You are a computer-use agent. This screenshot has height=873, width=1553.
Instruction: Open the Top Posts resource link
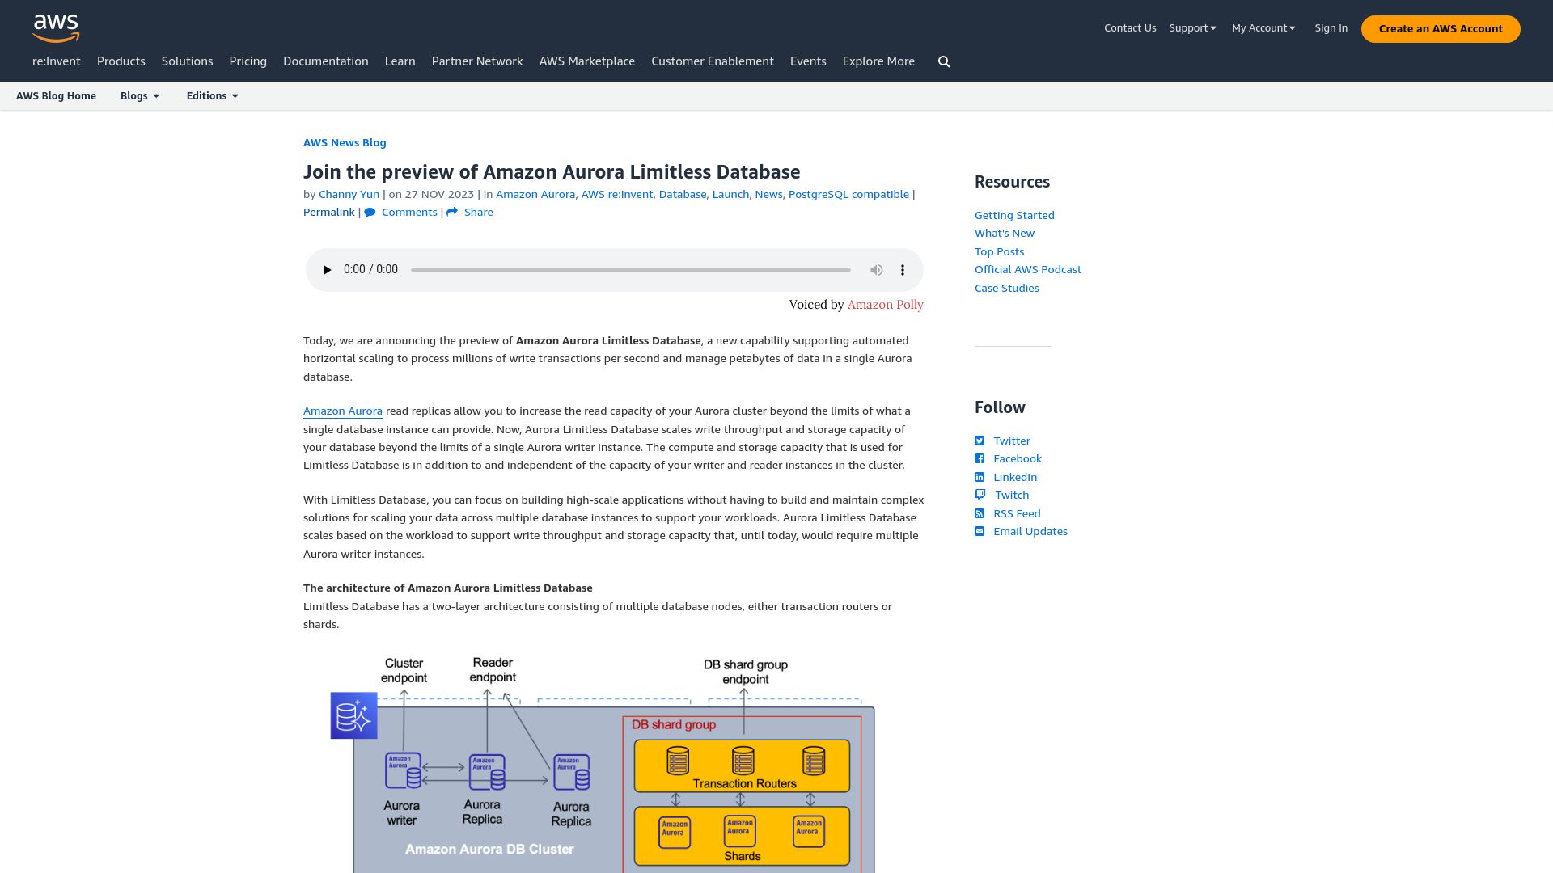click(x=999, y=252)
